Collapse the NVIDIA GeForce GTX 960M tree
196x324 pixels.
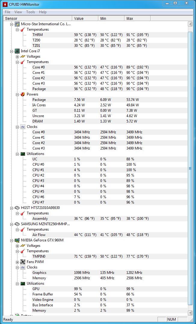click(x=12, y=241)
